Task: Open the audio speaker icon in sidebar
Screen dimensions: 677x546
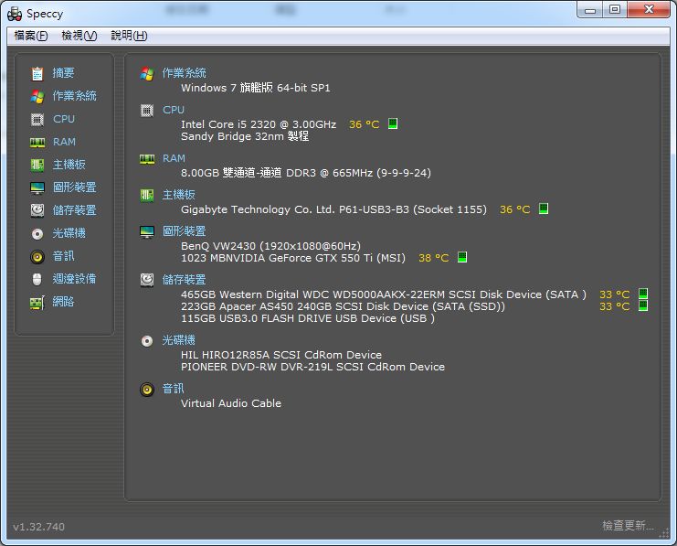Action: 37,256
